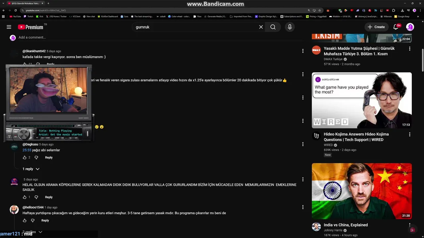Image resolution: width=424 pixels, height=238 pixels.
Task: Reply to the @hellooo1544 comment
Action: tap(45, 220)
